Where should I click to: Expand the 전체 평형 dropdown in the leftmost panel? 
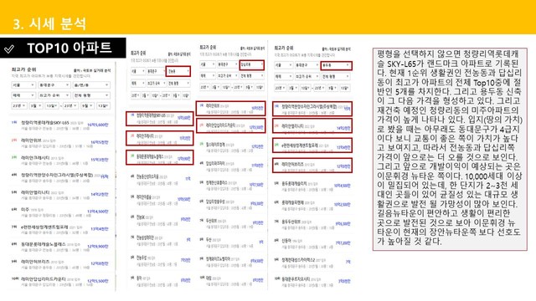(x=91, y=95)
